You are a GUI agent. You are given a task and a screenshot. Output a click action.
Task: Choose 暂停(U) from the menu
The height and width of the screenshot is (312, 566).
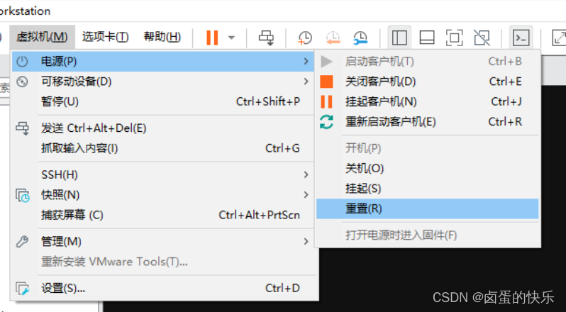(164, 101)
